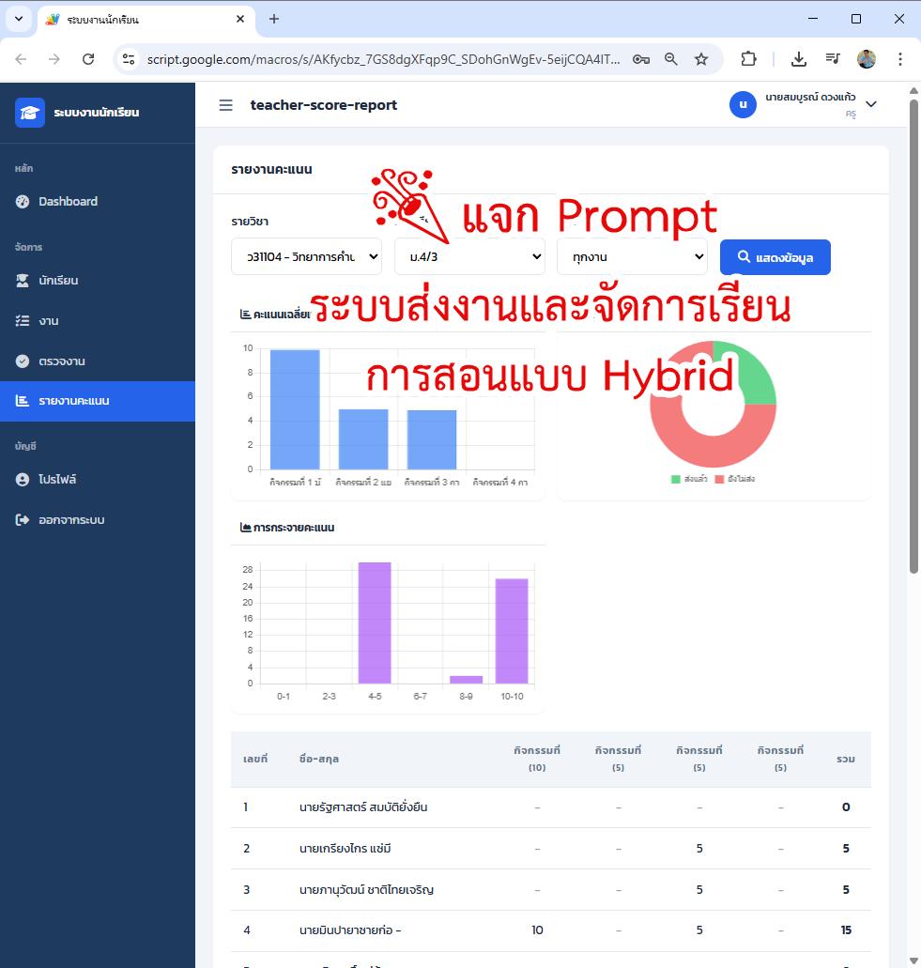Click the logout arrow icon
Image resolution: width=921 pixels, height=968 pixels.
[x=23, y=520]
